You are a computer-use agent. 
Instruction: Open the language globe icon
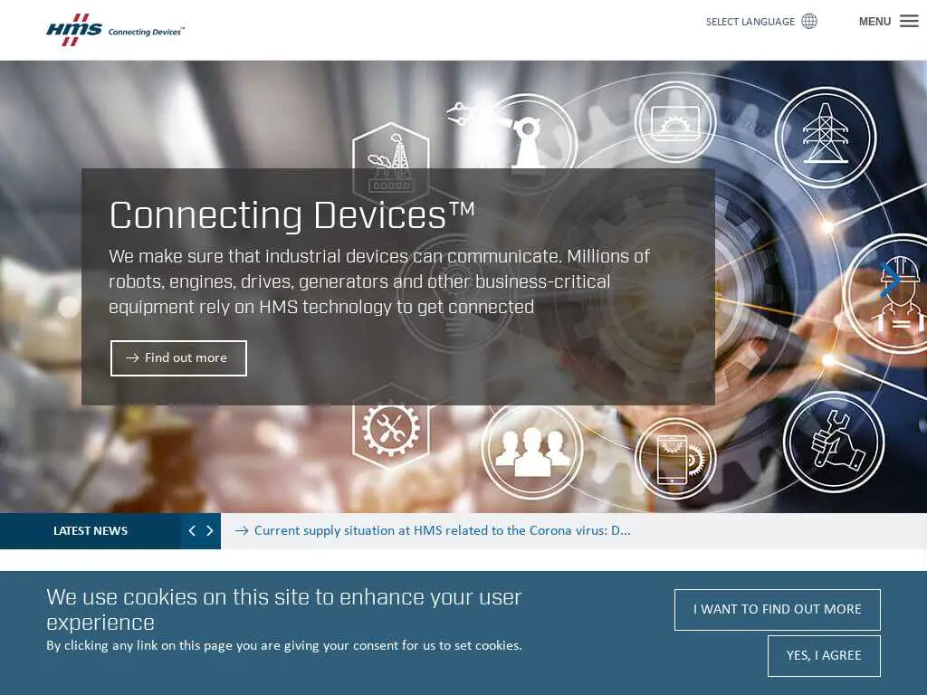(808, 22)
